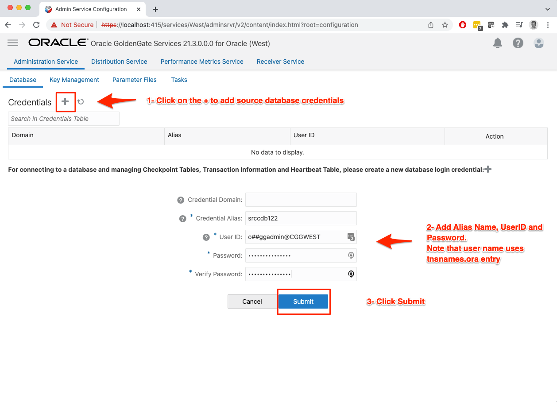This screenshot has width=557, height=402.
Task: Open the browser Extensions puzzle icon
Action: (505, 25)
